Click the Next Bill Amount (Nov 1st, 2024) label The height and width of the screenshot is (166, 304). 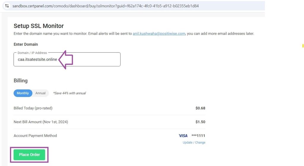tap(41, 122)
